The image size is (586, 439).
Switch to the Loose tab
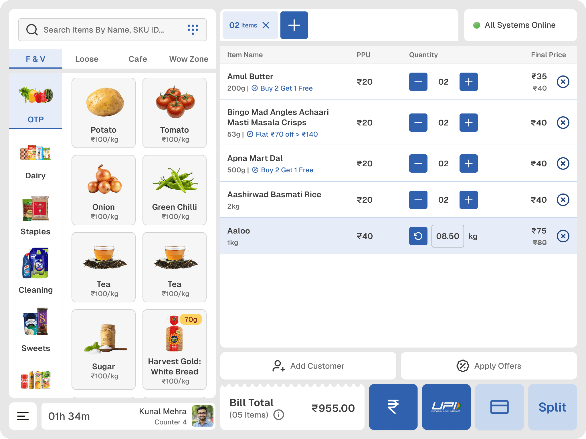click(x=87, y=59)
